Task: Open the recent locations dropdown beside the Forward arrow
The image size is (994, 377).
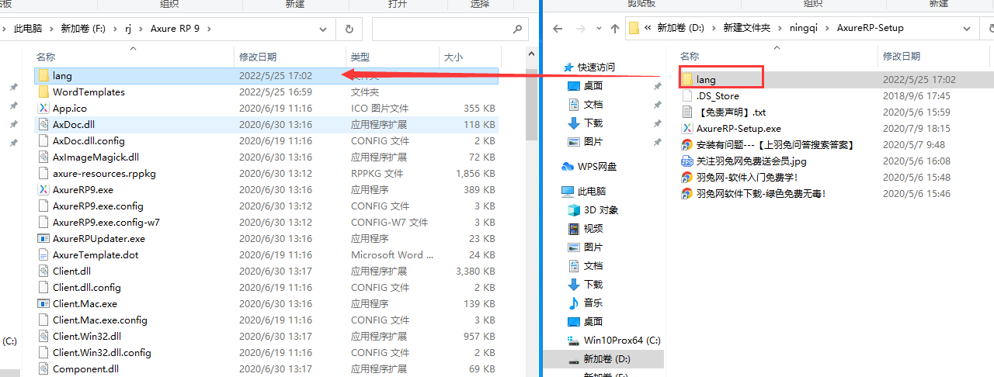Action: [598, 29]
